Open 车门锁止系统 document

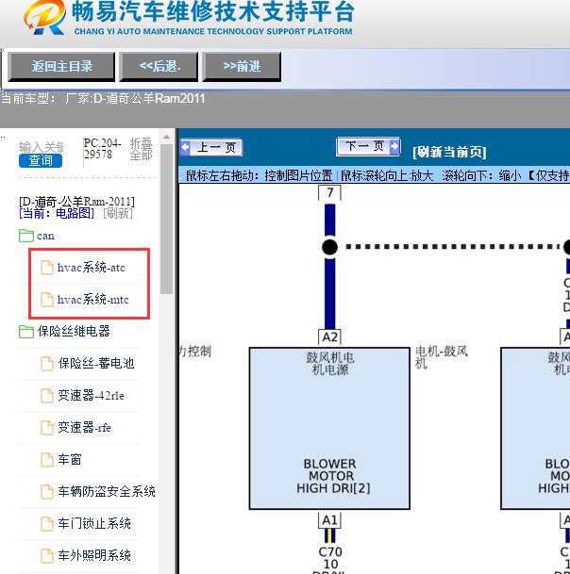click(94, 523)
